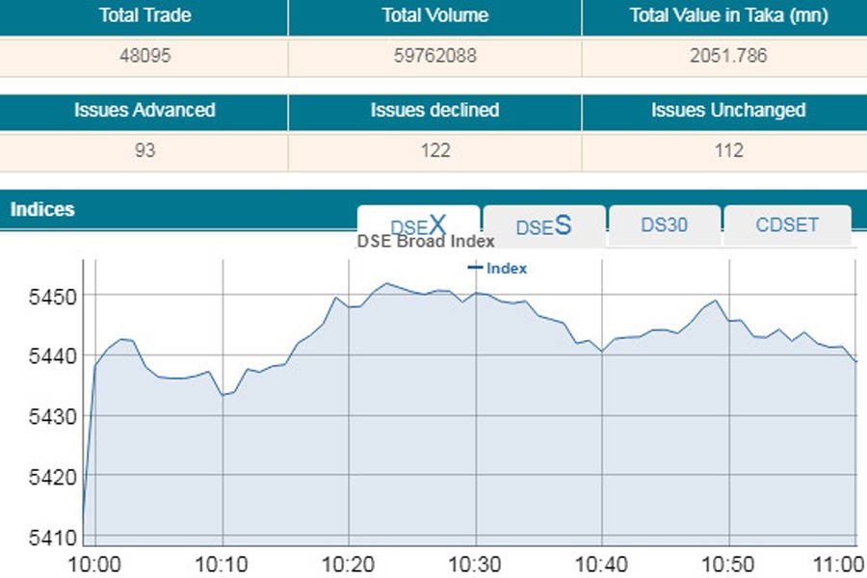Show the CDSET index tab
Viewport: 867px width, 578px height.
pyautogui.click(x=787, y=224)
